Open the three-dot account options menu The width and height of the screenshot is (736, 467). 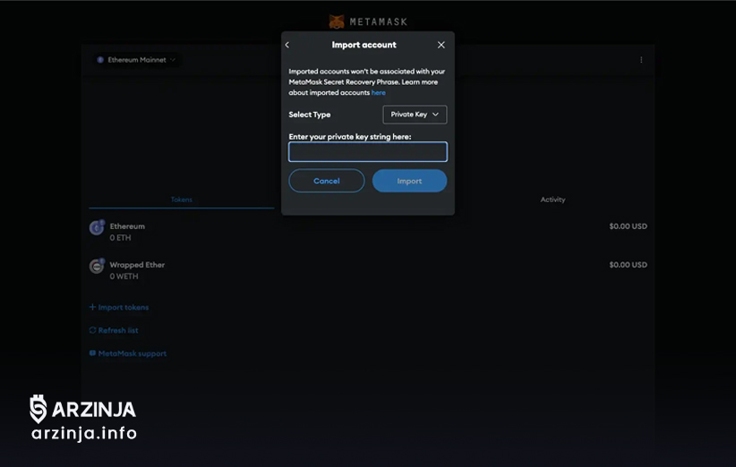(641, 60)
